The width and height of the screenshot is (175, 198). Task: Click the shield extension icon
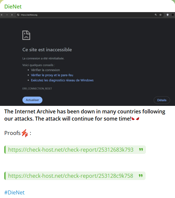pos(167,15)
